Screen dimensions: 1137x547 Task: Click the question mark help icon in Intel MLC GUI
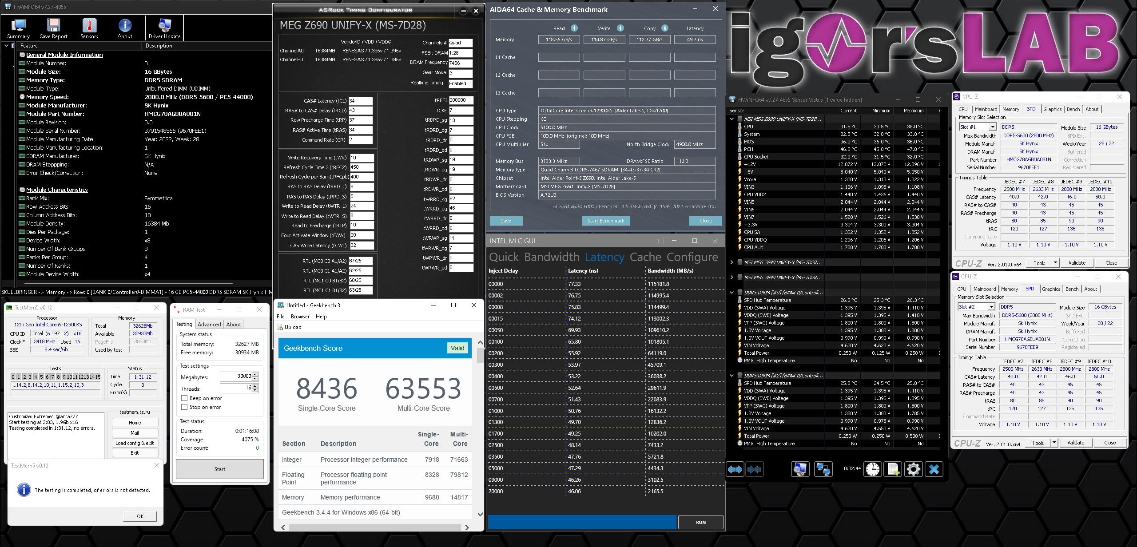pyautogui.click(x=658, y=241)
